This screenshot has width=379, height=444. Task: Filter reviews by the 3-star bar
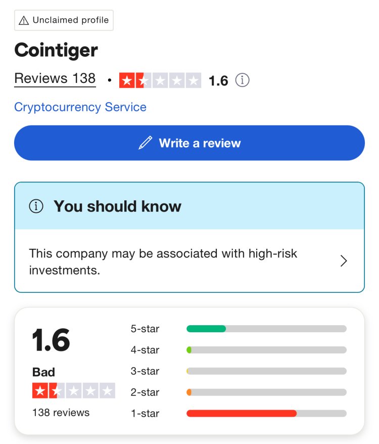266,371
